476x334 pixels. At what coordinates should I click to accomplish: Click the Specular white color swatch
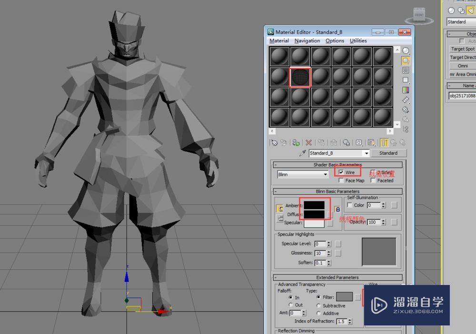[314, 224]
